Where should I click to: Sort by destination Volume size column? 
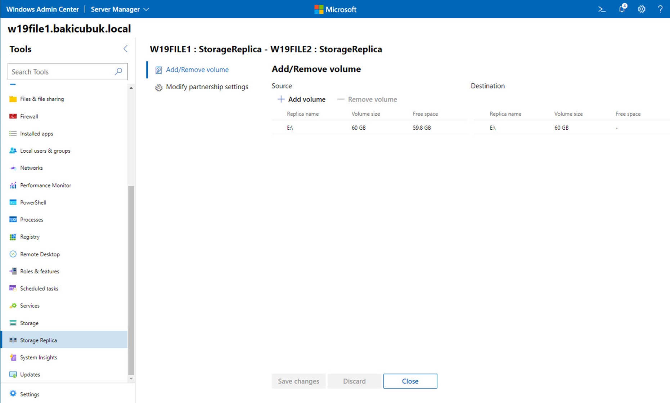click(x=568, y=114)
